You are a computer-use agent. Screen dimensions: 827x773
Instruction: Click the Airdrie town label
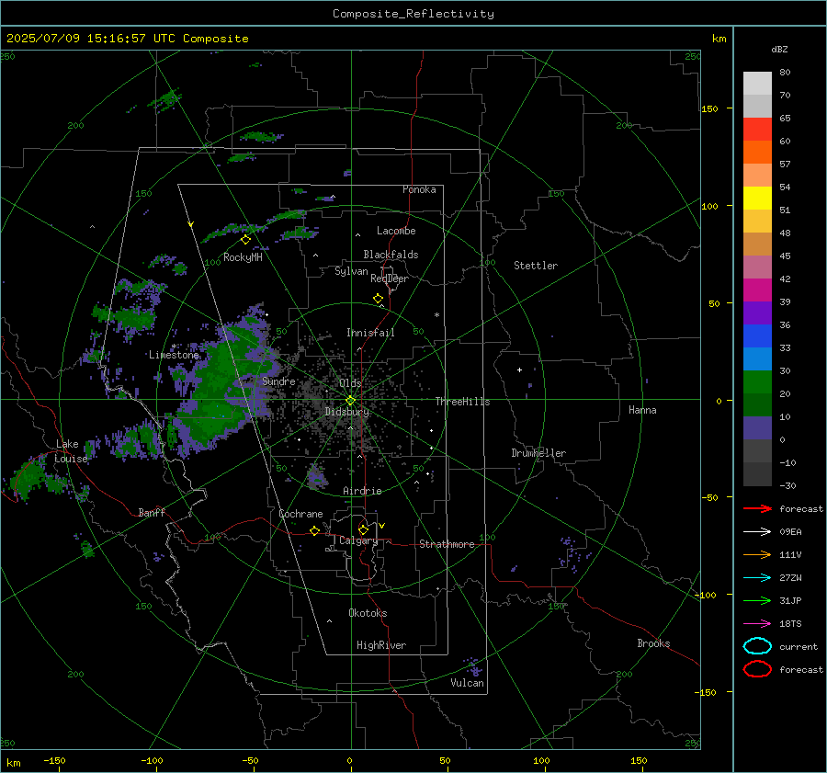pos(362,491)
